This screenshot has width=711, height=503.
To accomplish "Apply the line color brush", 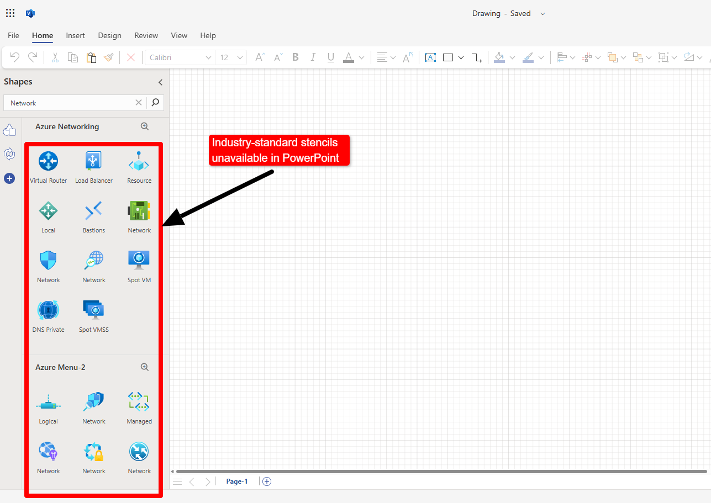I will [528, 57].
